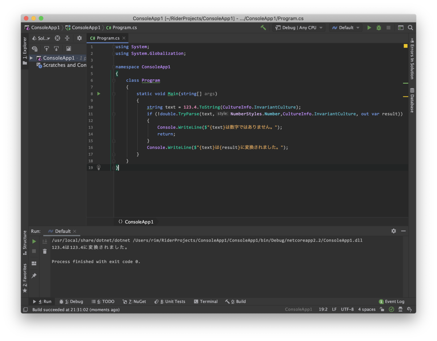
Task: Click the LF line separator in status bar
Action: pyautogui.click(x=334, y=310)
